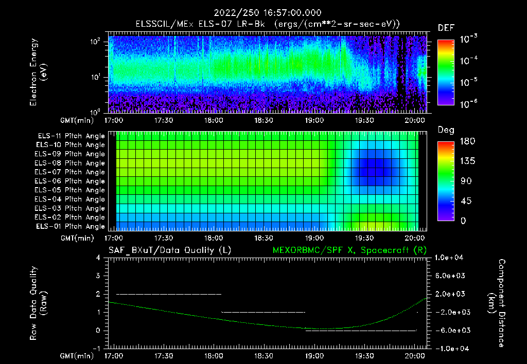This screenshot has height=364, width=527.
Task: Click the 18:00 tick label under pitch angle plot
Action: pos(214,238)
